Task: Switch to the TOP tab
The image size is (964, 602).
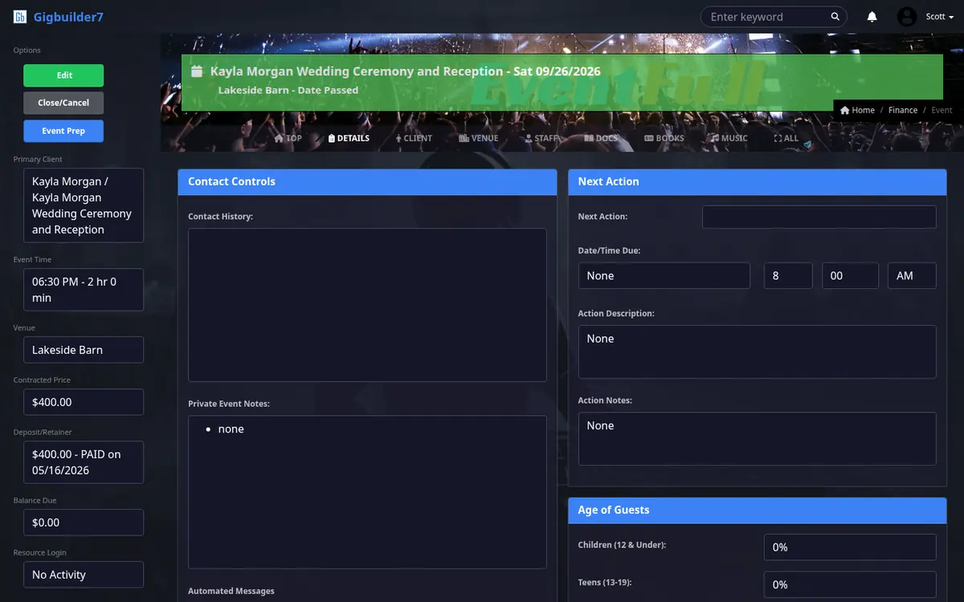Action: pyautogui.click(x=288, y=138)
